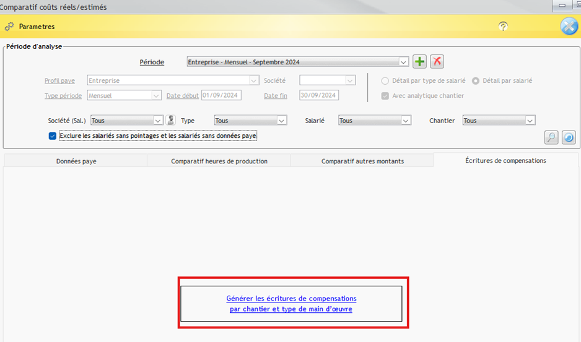Expand the Période dropdown list
The width and height of the screenshot is (581, 342).
coord(403,62)
